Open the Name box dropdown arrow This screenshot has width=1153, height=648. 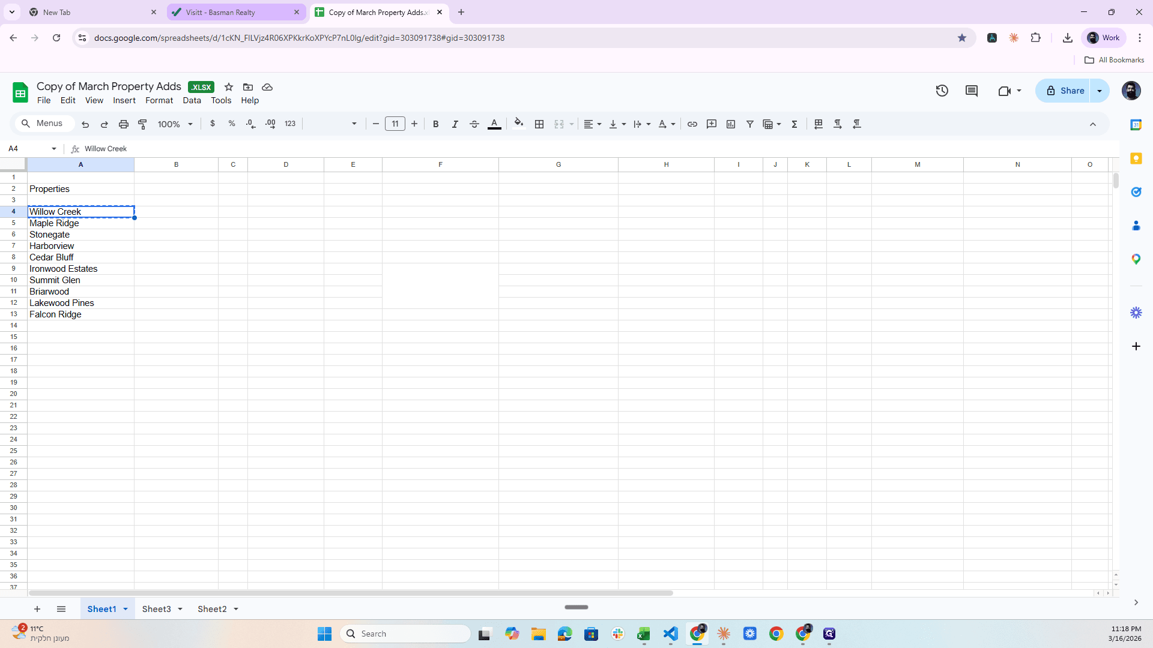[54, 149]
